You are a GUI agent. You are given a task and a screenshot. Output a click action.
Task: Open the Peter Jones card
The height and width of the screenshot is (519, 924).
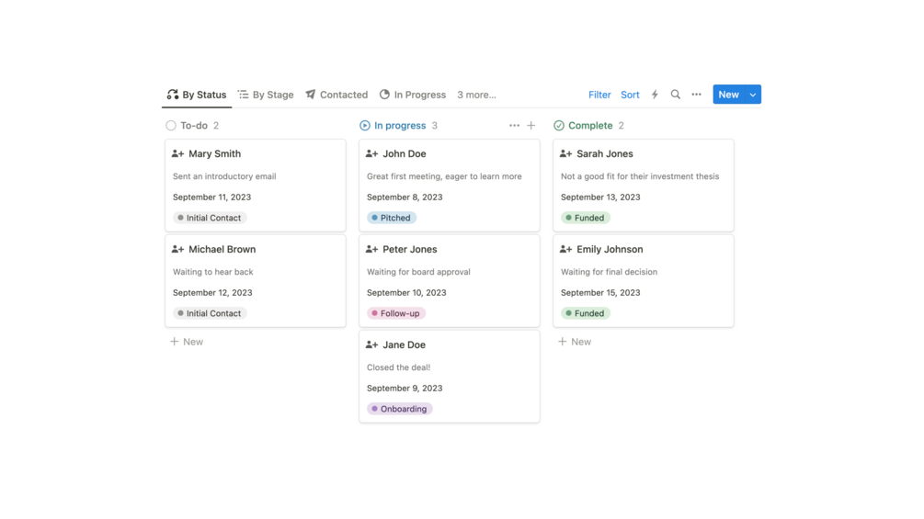point(449,281)
